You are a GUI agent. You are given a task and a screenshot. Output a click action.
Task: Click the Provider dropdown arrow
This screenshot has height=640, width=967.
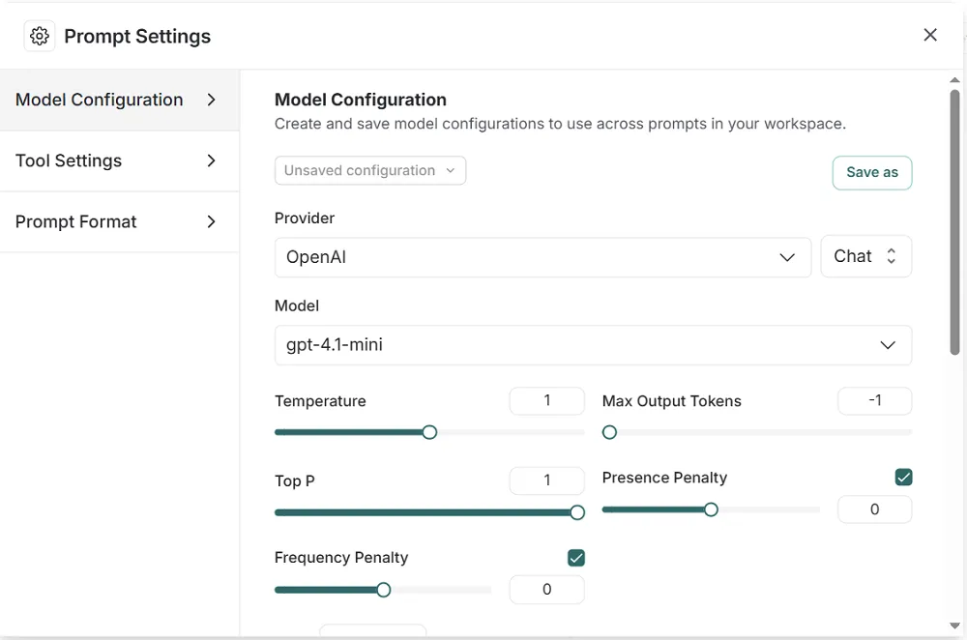tap(788, 256)
